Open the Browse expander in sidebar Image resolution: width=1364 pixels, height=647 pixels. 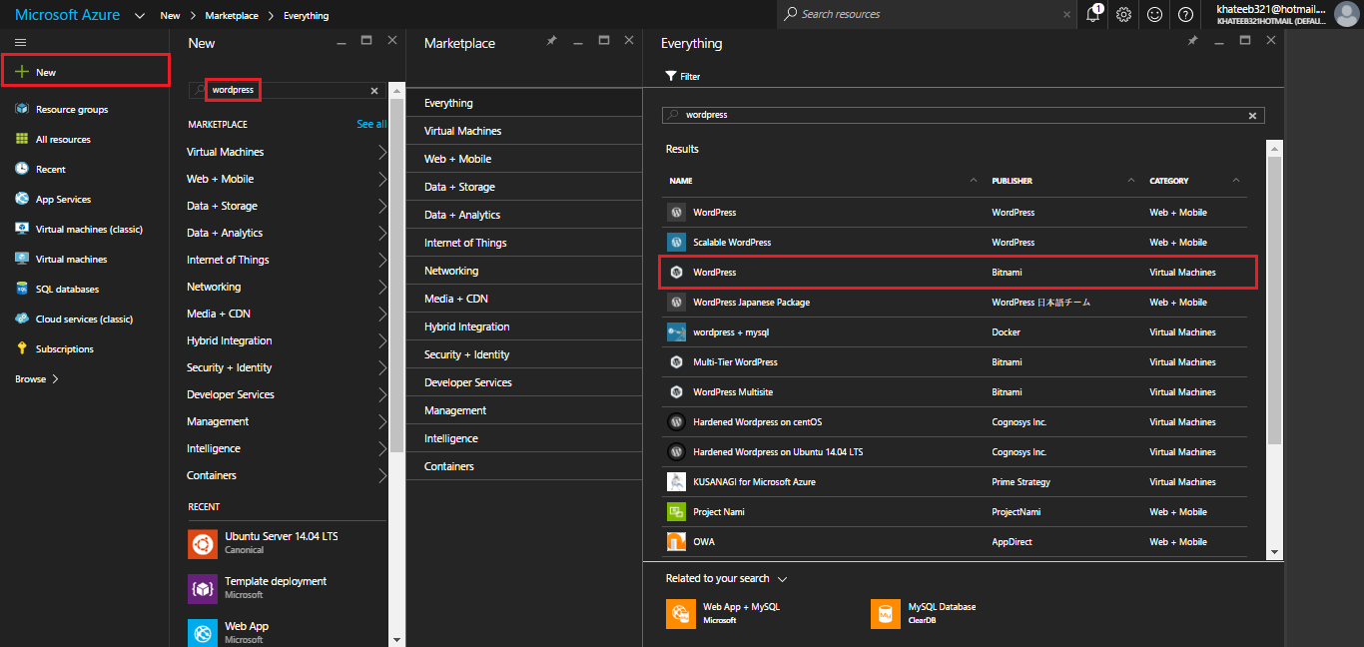pyautogui.click(x=37, y=379)
